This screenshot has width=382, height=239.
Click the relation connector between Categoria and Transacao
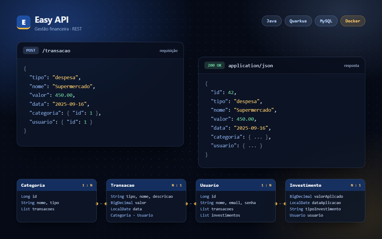pyautogui.click(x=101, y=204)
